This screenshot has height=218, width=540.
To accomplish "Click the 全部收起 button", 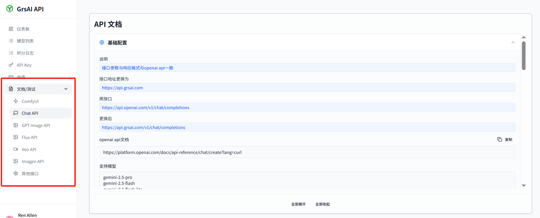I will 322,204.
